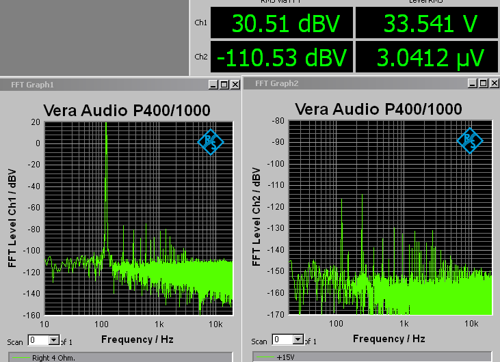Click the Ch2 3.0412 µV level reading

(x=427, y=57)
